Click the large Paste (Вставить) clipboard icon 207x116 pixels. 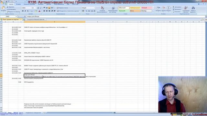point(4,8)
